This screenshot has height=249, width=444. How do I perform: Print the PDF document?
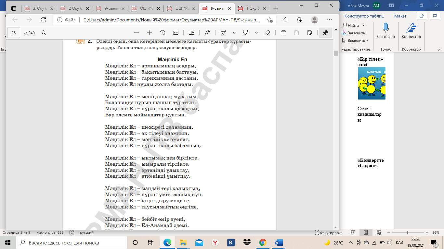[x=283, y=33]
